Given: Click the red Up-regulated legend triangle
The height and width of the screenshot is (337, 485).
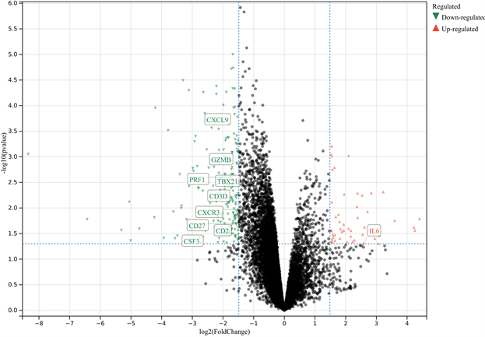Looking at the screenshot, I should 436,29.
